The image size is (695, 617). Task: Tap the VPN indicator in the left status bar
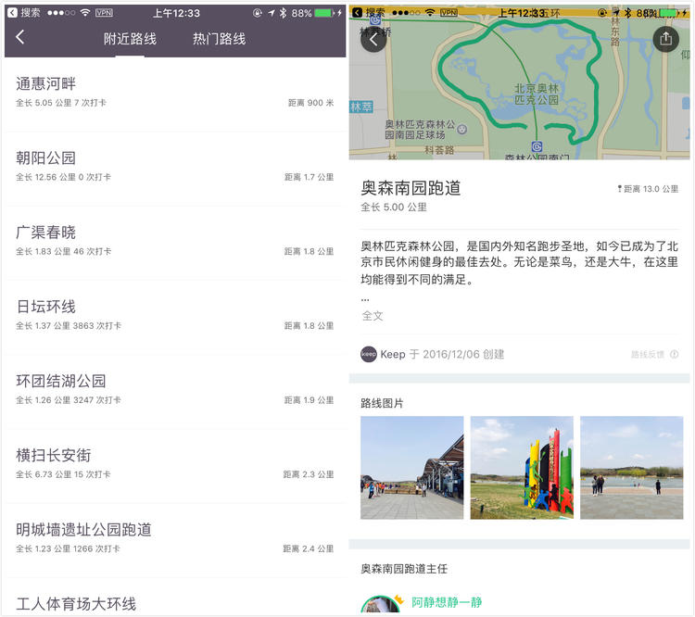coord(104,13)
